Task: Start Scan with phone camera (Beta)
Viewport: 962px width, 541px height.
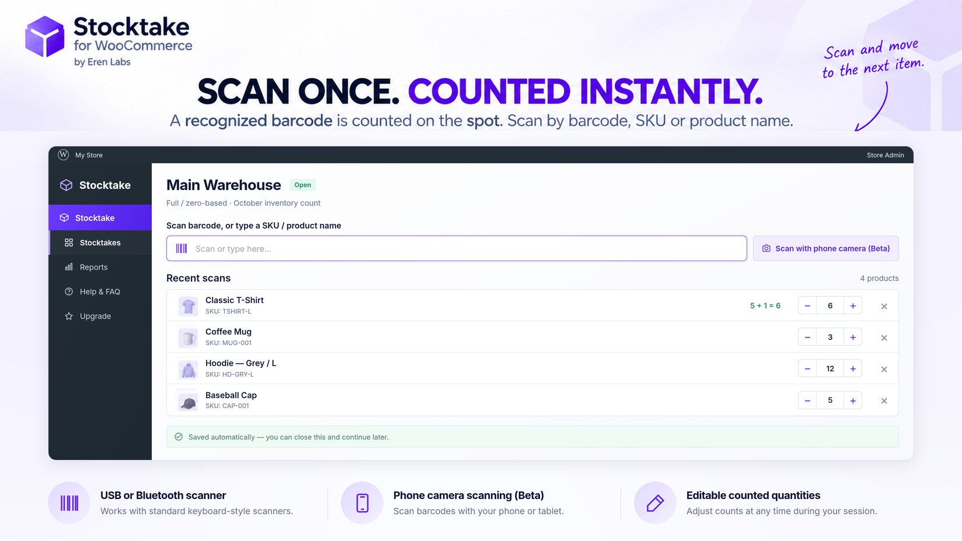Action: [x=825, y=248]
